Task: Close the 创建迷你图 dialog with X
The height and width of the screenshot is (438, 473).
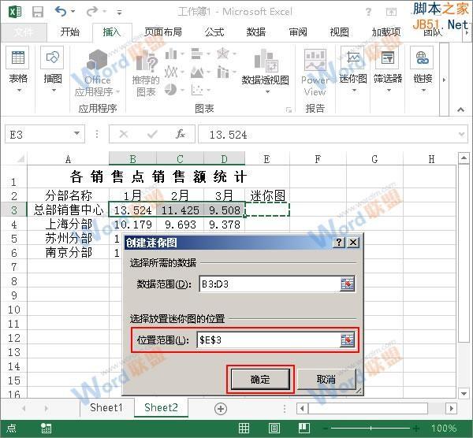Action: [x=353, y=242]
